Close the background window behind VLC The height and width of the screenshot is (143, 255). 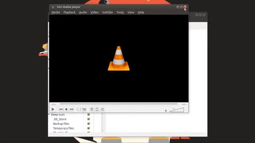point(204,15)
